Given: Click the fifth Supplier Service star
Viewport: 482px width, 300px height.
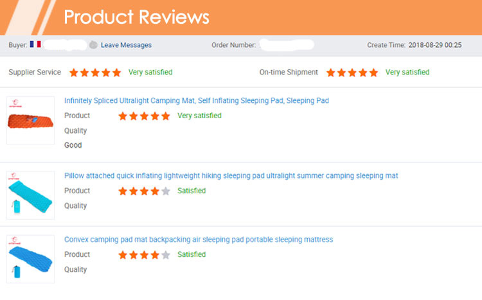Looking at the screenshot, I should click(116, 73).
